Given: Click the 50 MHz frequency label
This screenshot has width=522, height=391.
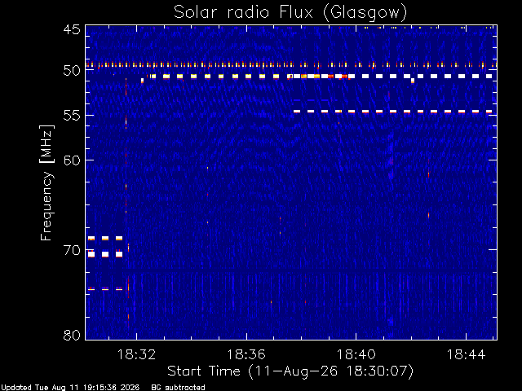Looking at the screenshot, I should coord(72,71).
